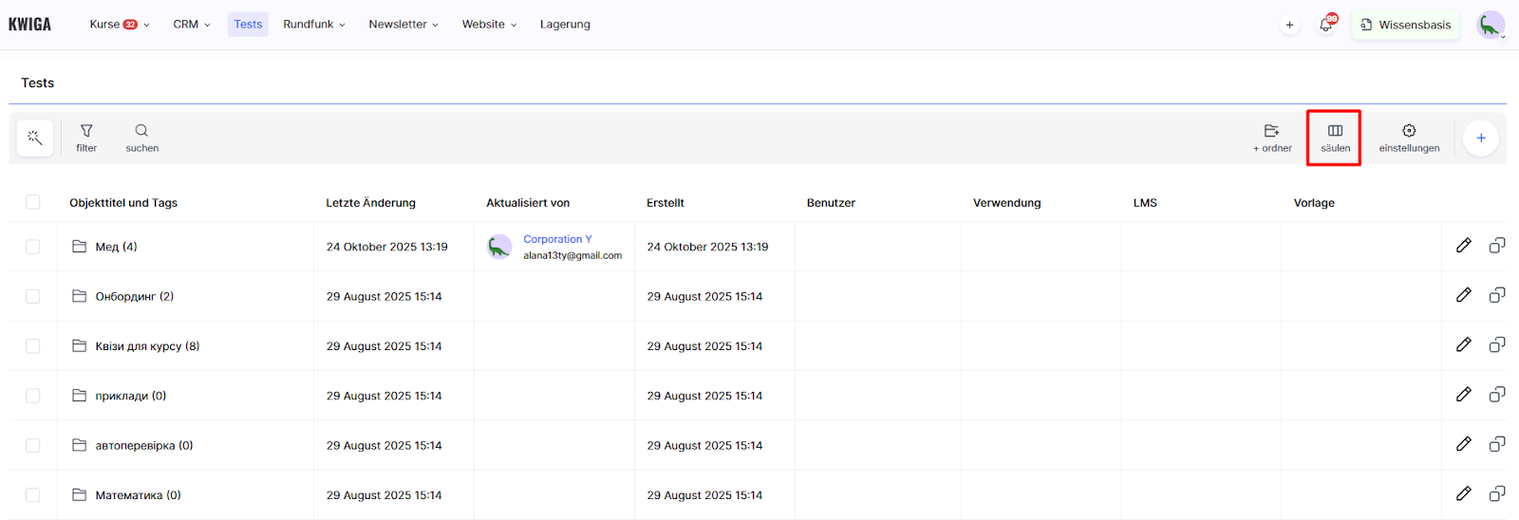Screen dimensions: 1519x520
Task: Expand the Kurse dropdown menu
Action: [x=119, y=25]
